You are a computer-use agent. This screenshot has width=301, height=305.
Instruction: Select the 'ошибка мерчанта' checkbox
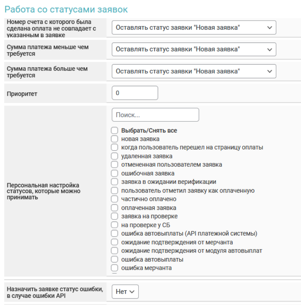[x=115, y=268]
